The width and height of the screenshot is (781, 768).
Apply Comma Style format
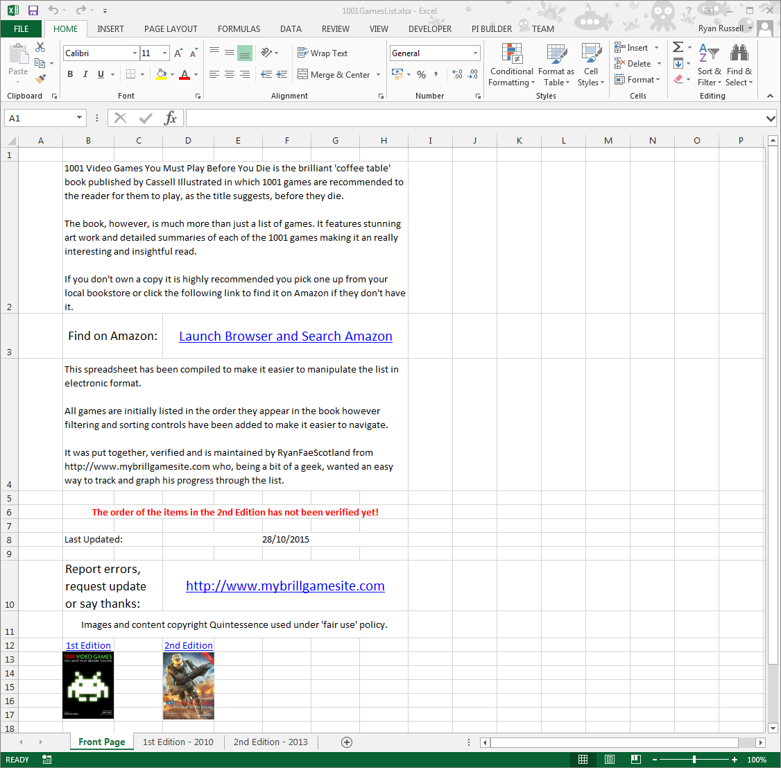tap(436, 75)
